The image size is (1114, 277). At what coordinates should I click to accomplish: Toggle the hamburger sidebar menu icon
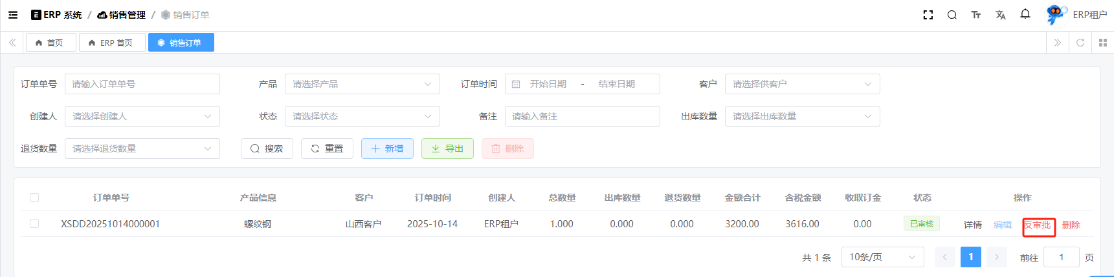click(13, 15)
